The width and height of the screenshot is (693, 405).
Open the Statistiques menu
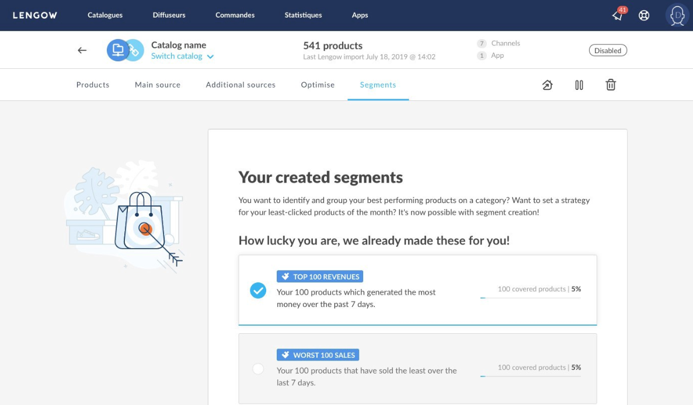coord(303,15)
